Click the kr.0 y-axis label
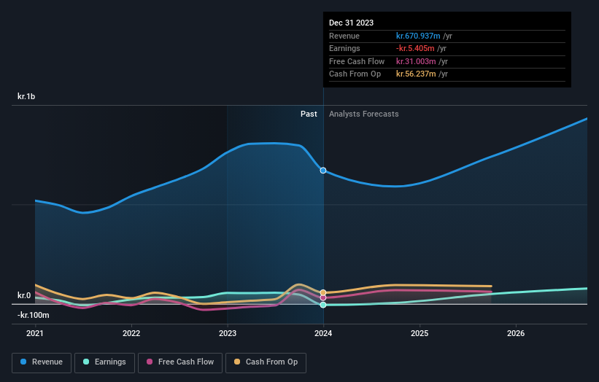Viewport: 599px width, 382px height. (24, 295)
